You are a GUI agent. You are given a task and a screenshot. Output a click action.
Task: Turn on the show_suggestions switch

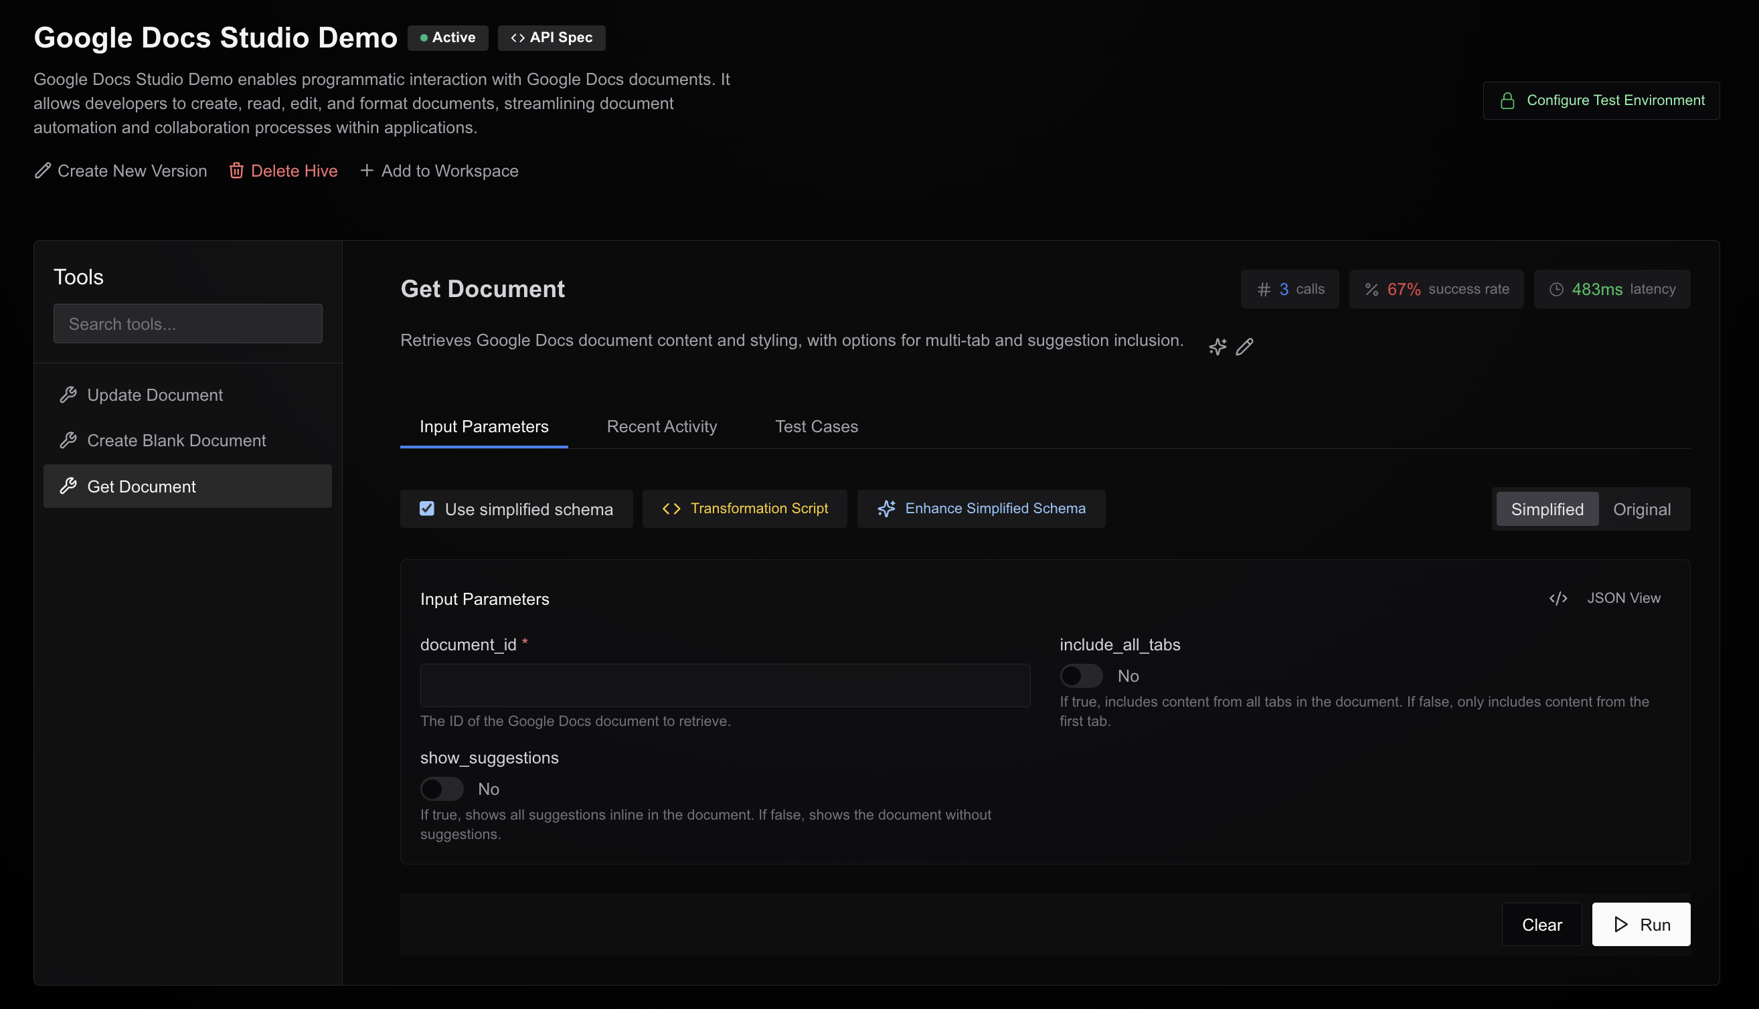pyautogui.click(x=442, y=789)
